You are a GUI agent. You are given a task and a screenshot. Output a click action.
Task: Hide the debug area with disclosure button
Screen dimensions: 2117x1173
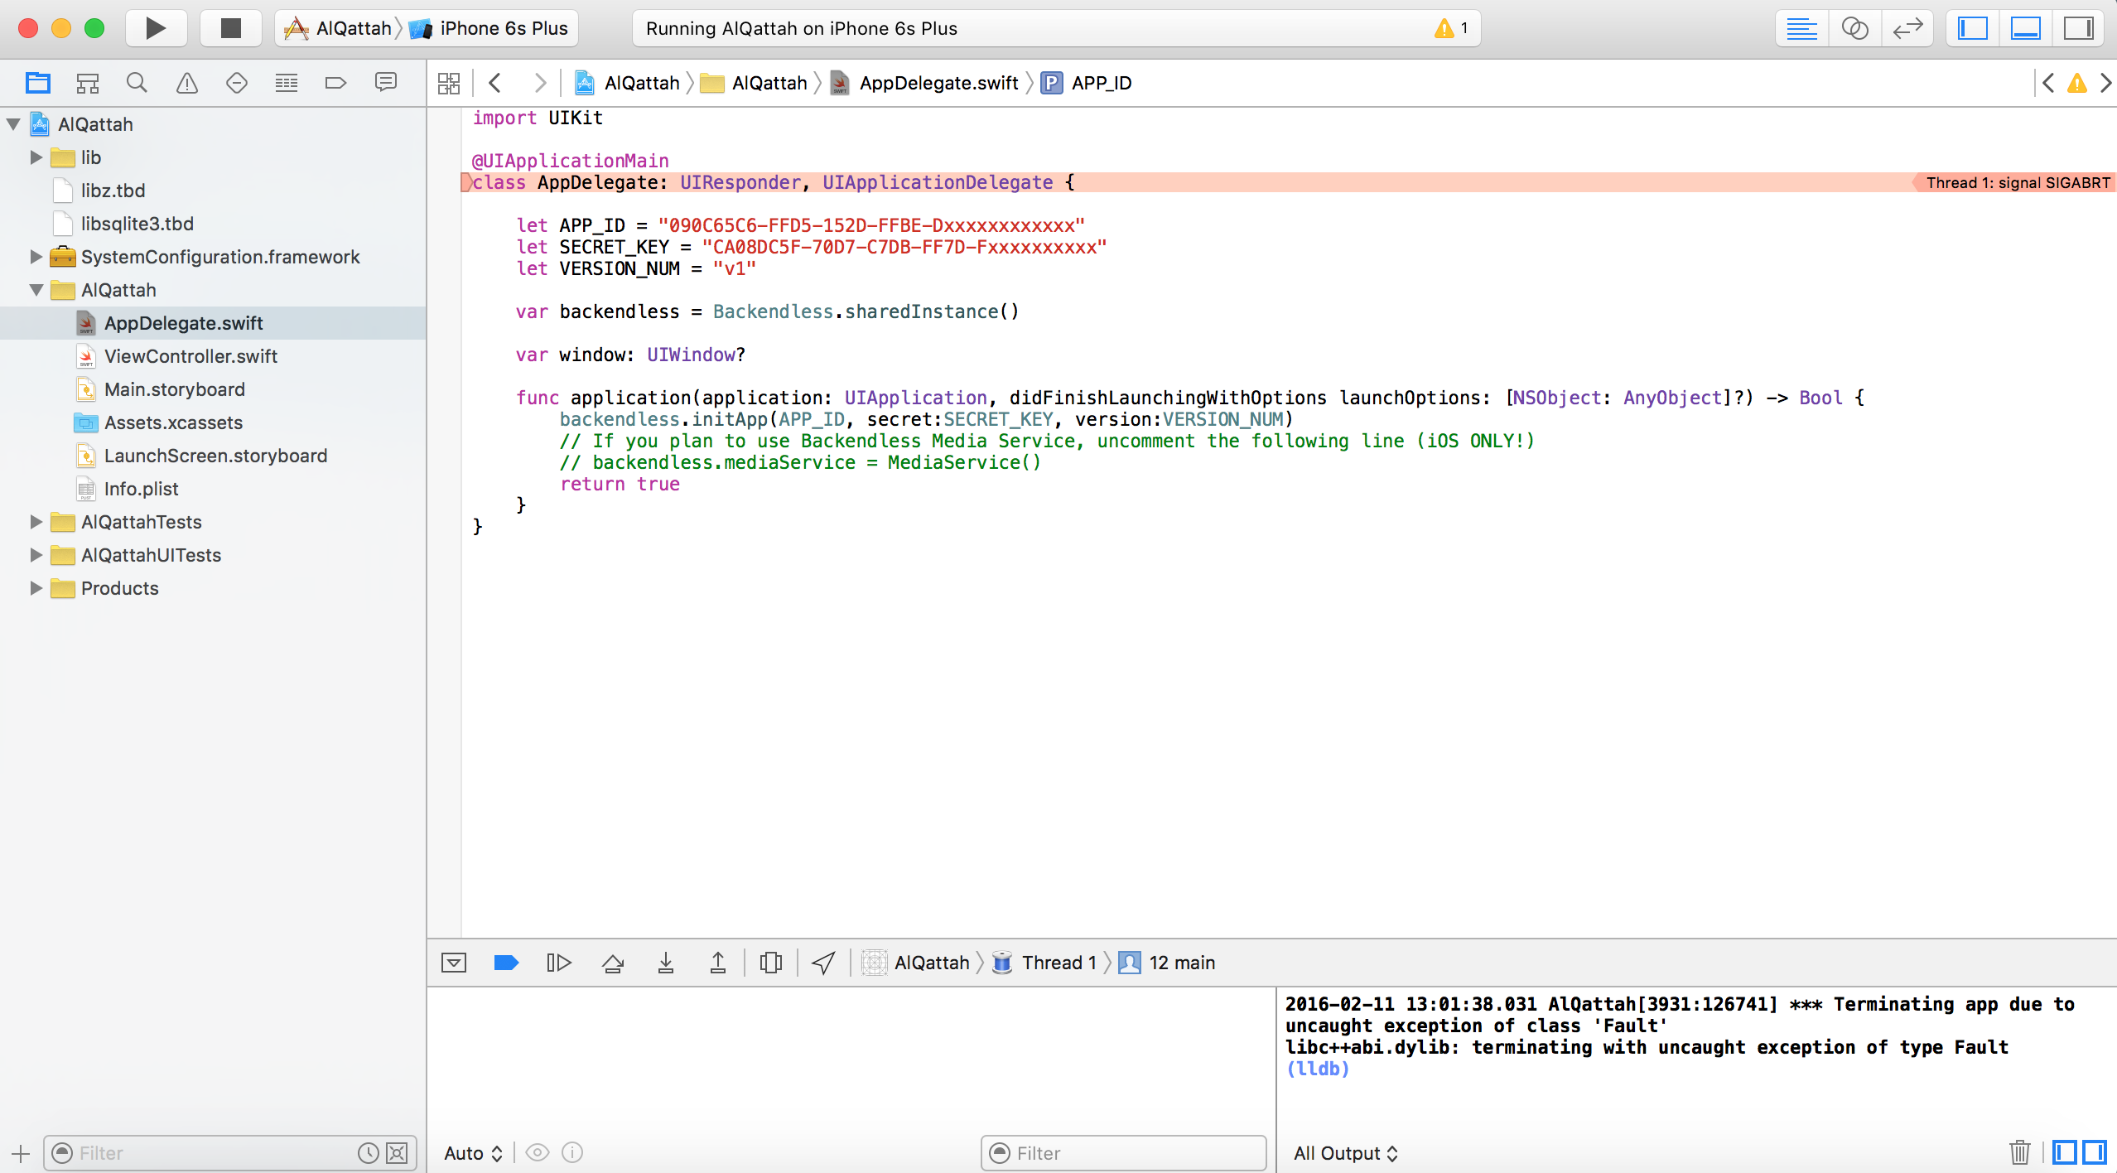[454, 963]
